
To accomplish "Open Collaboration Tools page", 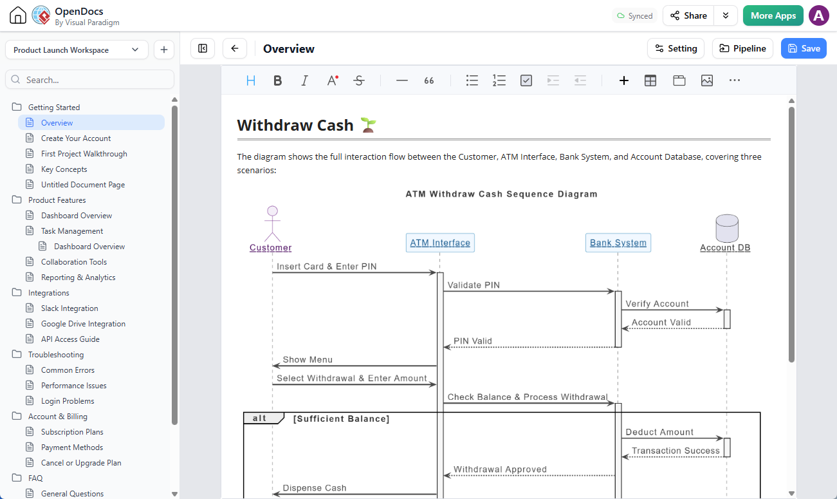I will (x=74, y=262).
